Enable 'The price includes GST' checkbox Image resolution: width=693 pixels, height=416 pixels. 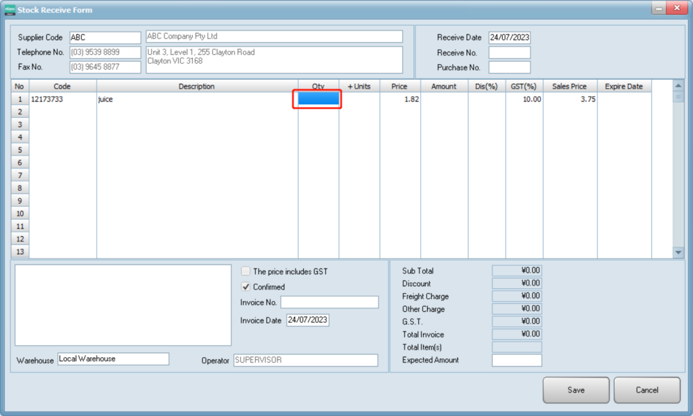[246, 271]
